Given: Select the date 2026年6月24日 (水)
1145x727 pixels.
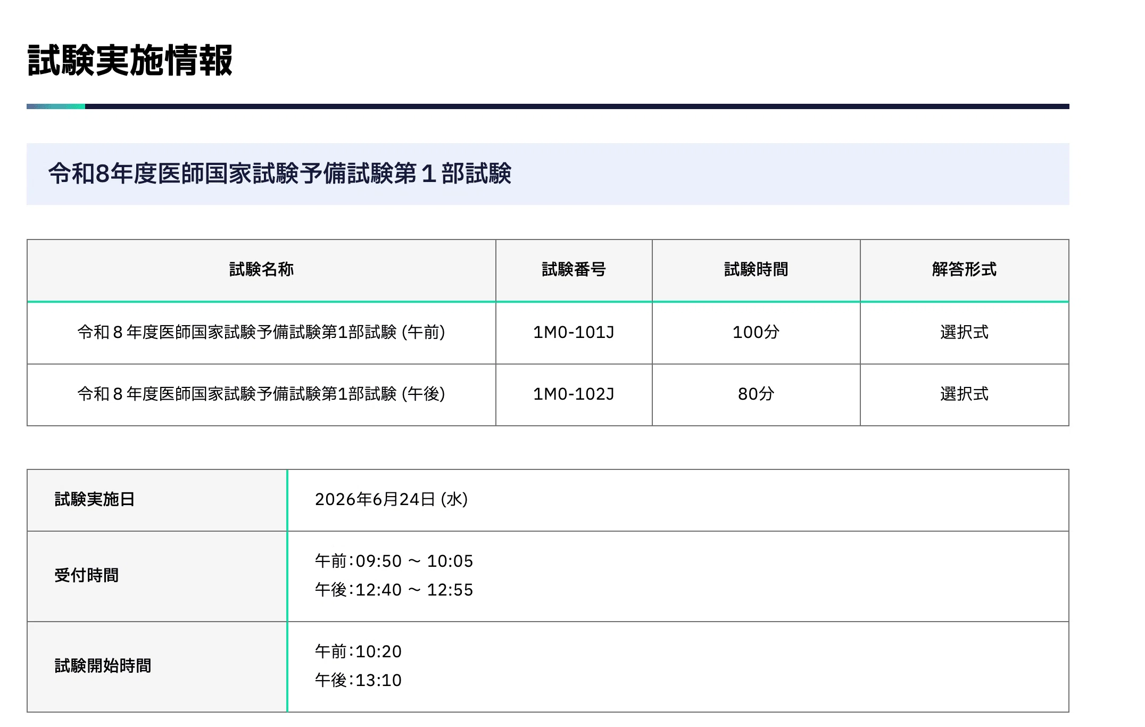Looking at the screenshot, I should click(x=392, y=500).
